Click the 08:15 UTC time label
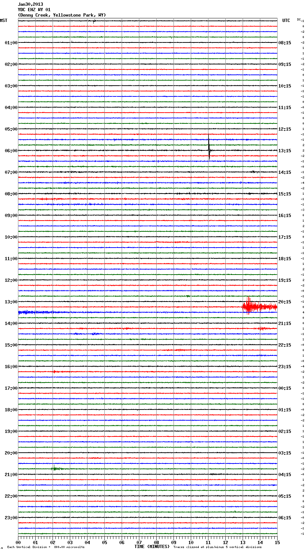This screenshot has width=306, height=552. point(285,43)
